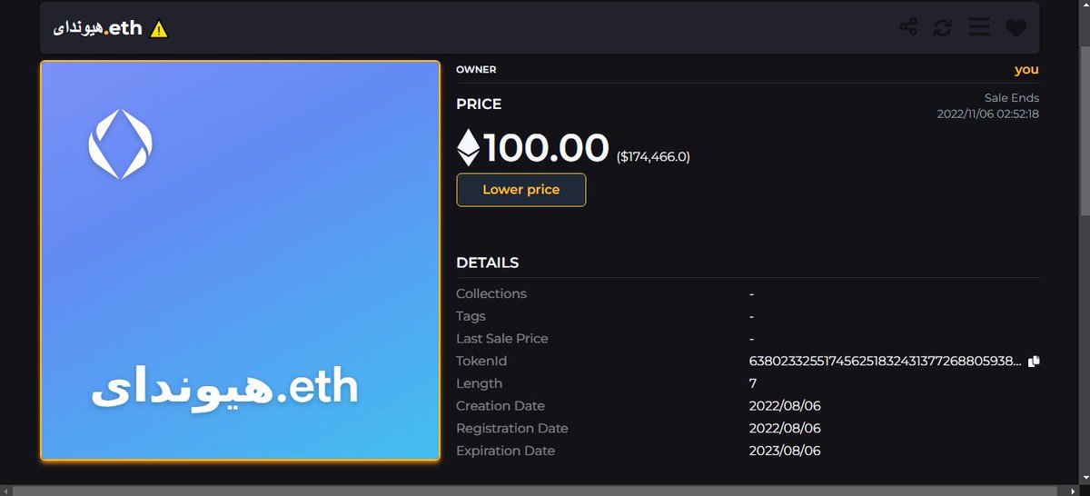1090x496 pixels.
Task: Click the Ethereum logo beside price
Action: tap(468, 147)
